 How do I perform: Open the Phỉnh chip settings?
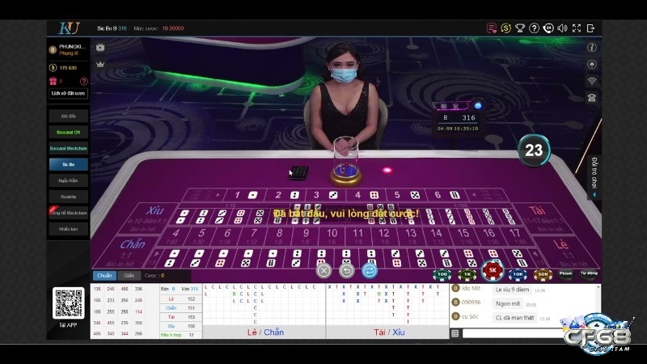[565, 273]
